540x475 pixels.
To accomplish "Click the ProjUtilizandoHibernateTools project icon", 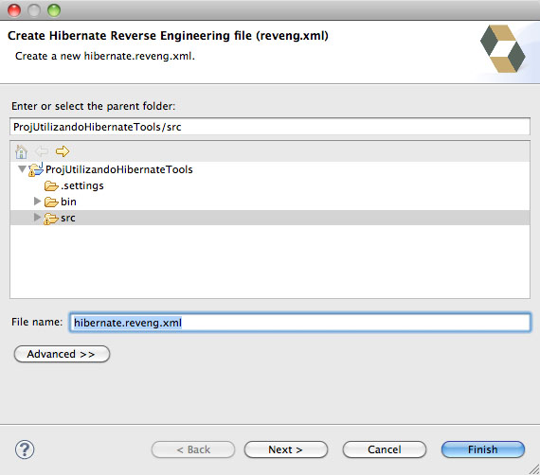I will pyautogui.click(x=36, y=169).
